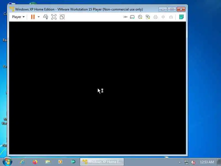Click the printer device icon
The image size is (221, 166).
coord(156,17)
